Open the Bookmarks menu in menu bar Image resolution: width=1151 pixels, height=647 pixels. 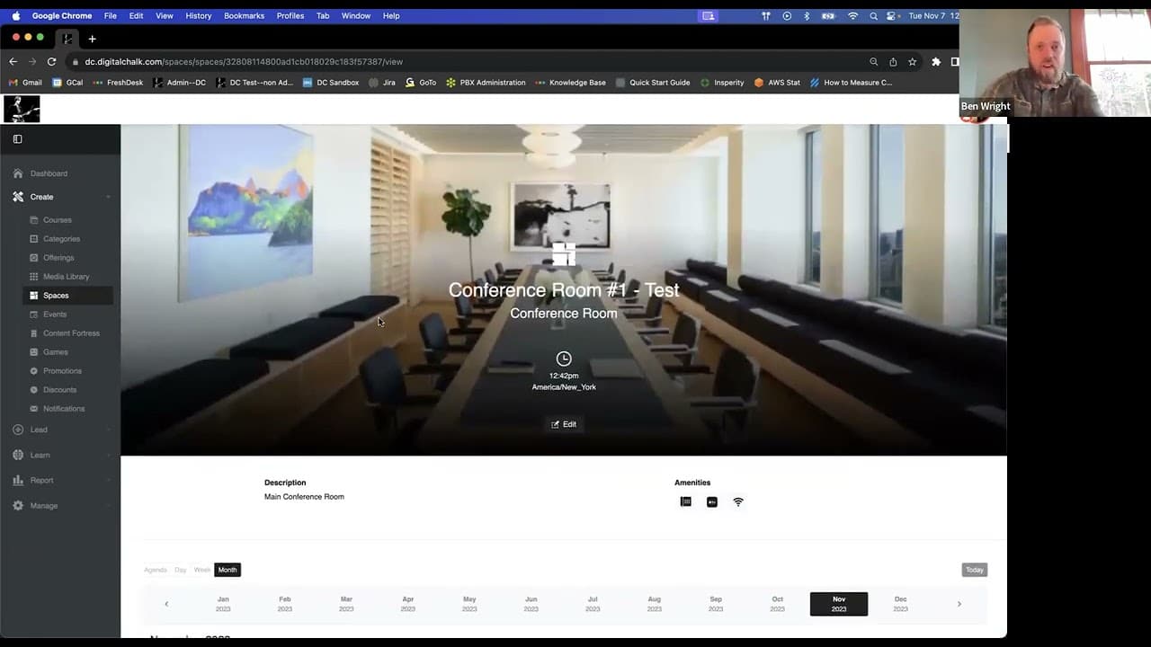[244, 16]
